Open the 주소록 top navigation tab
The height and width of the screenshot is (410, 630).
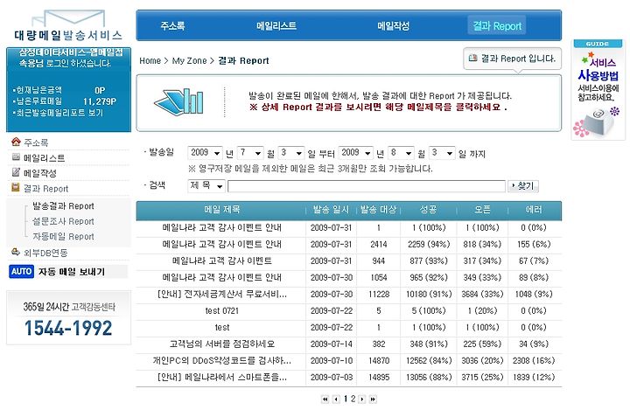click(172, 26)
